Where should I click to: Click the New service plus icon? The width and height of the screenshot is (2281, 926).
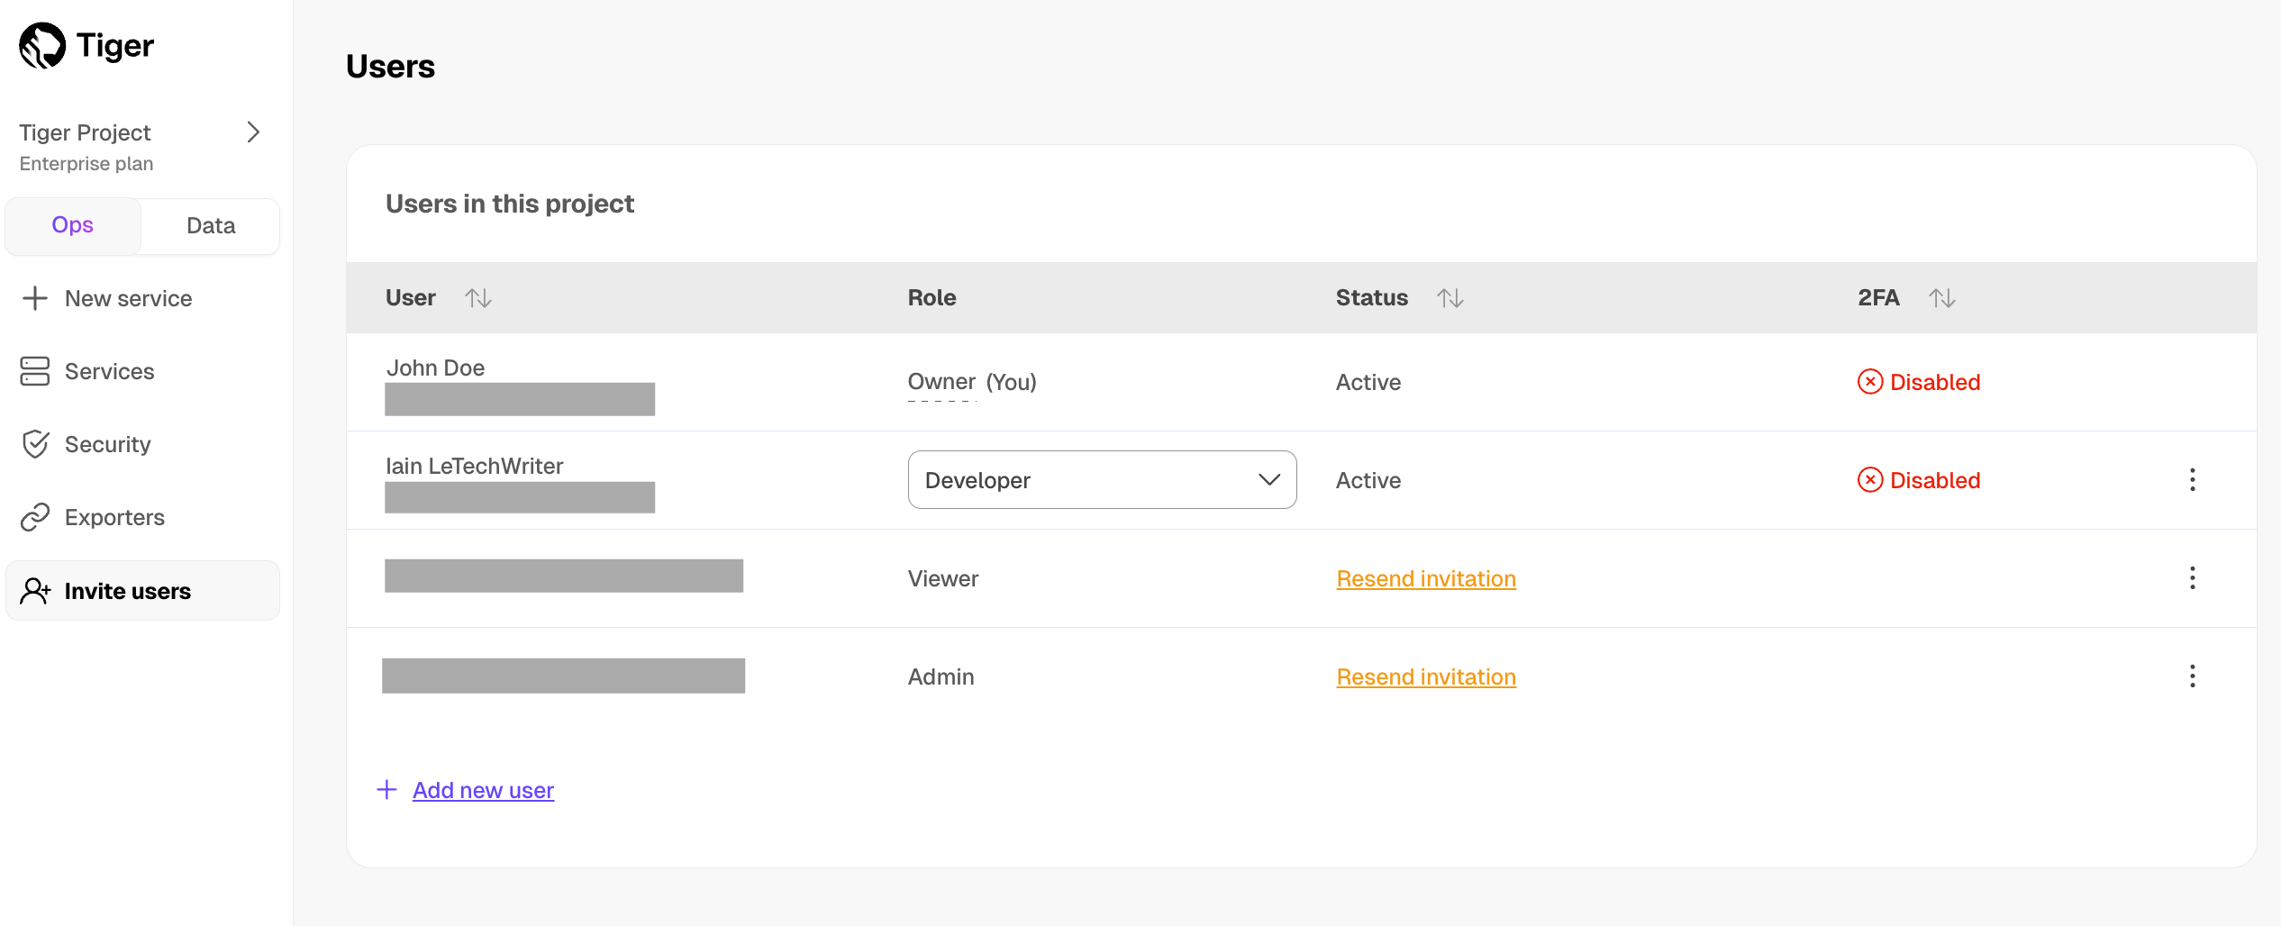(35, 298)
